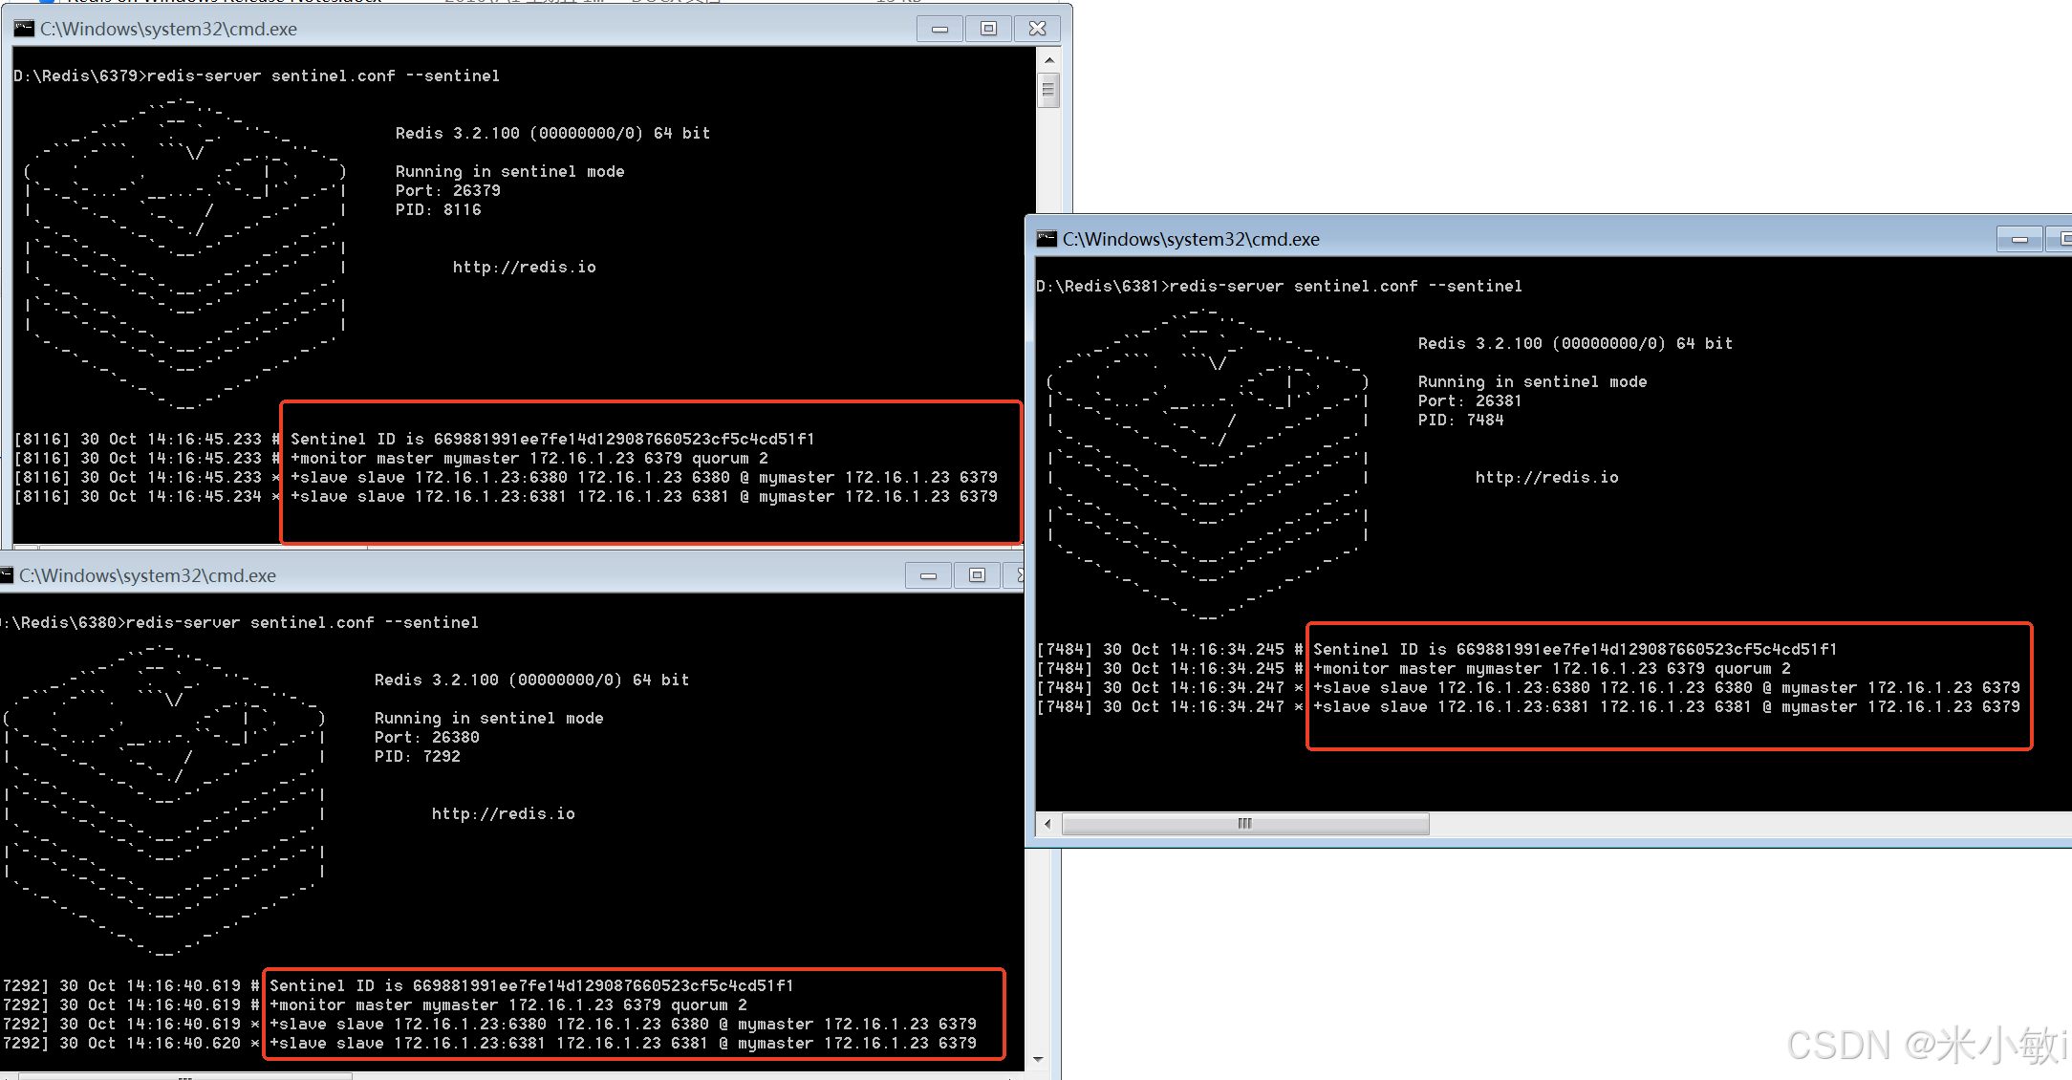Click the scroll-down arrow in the 6380 window

tap(1038, 1059)
